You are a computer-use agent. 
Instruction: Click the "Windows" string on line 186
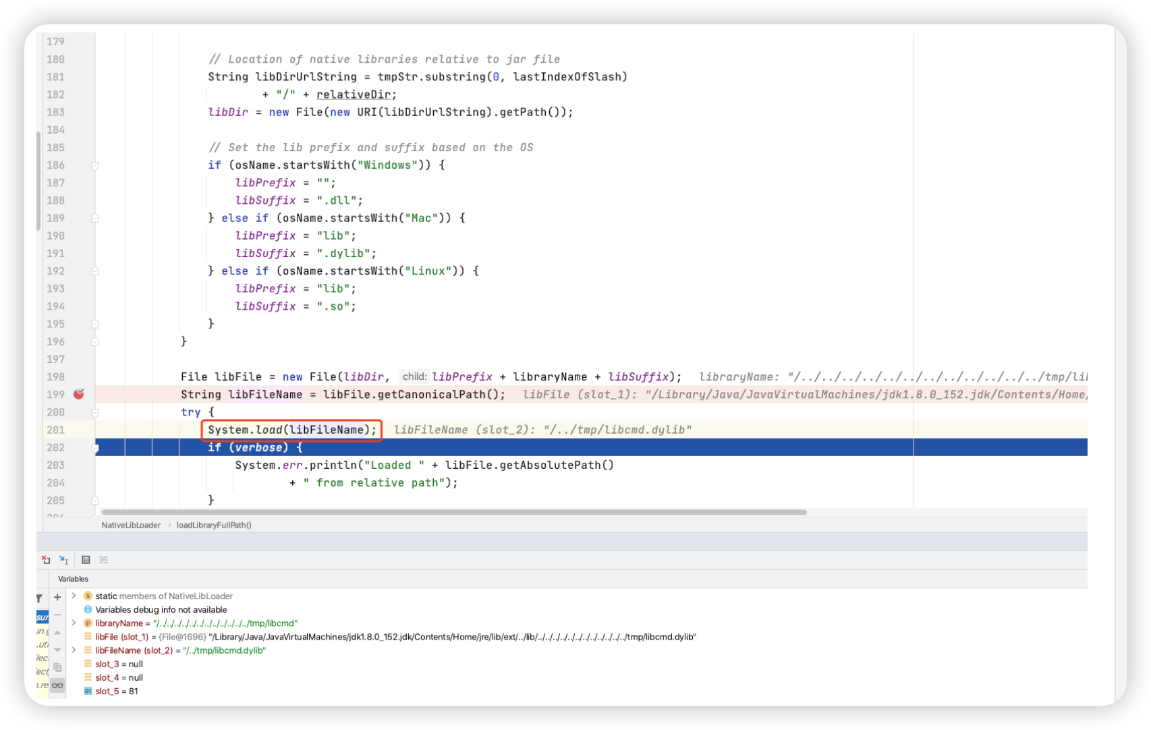point(387,165)
